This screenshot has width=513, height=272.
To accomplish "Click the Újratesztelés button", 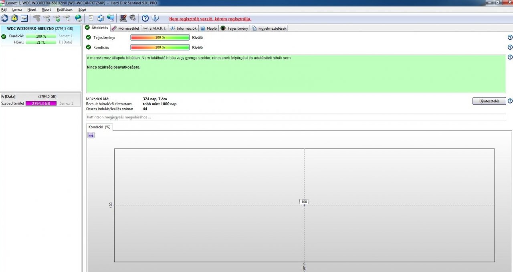I will [489, 101].
